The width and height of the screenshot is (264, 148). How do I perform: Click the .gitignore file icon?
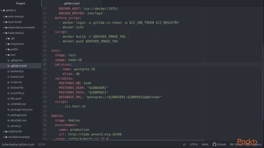click(x=8, y=60)
